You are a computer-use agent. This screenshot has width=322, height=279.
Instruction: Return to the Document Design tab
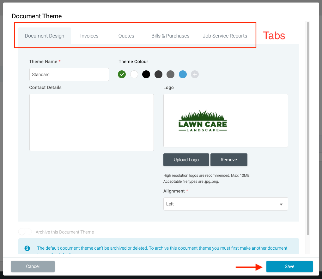(44, 36)
